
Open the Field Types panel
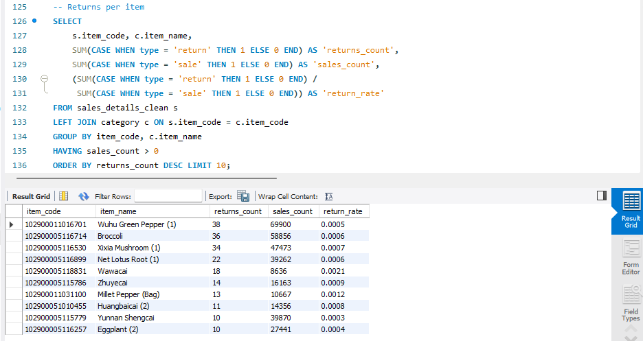tap(631, 304)
